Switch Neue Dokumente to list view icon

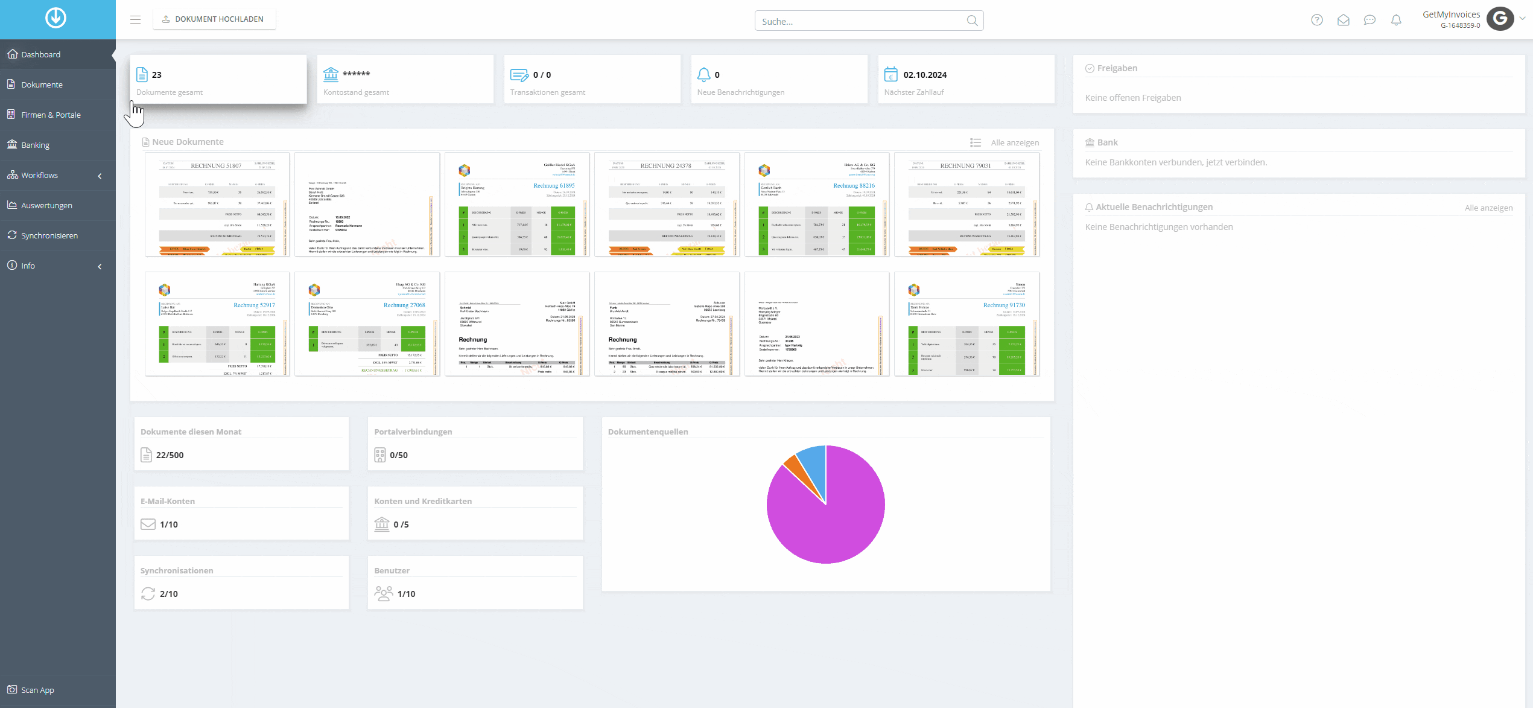pyautogui.click(x=975, y=142)
